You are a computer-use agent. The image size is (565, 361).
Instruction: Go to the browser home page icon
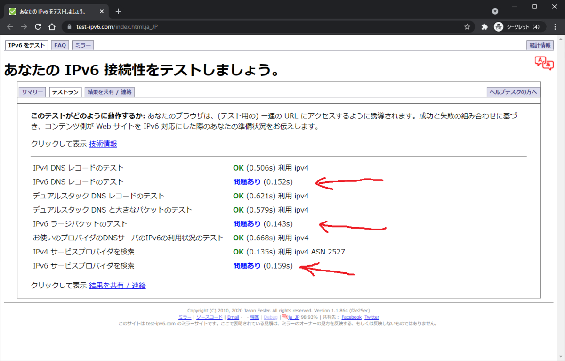(x=52, y=27)
